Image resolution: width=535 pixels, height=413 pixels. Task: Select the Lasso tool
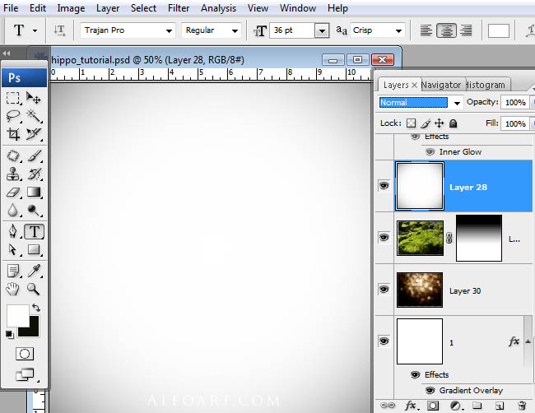[13, 116]
